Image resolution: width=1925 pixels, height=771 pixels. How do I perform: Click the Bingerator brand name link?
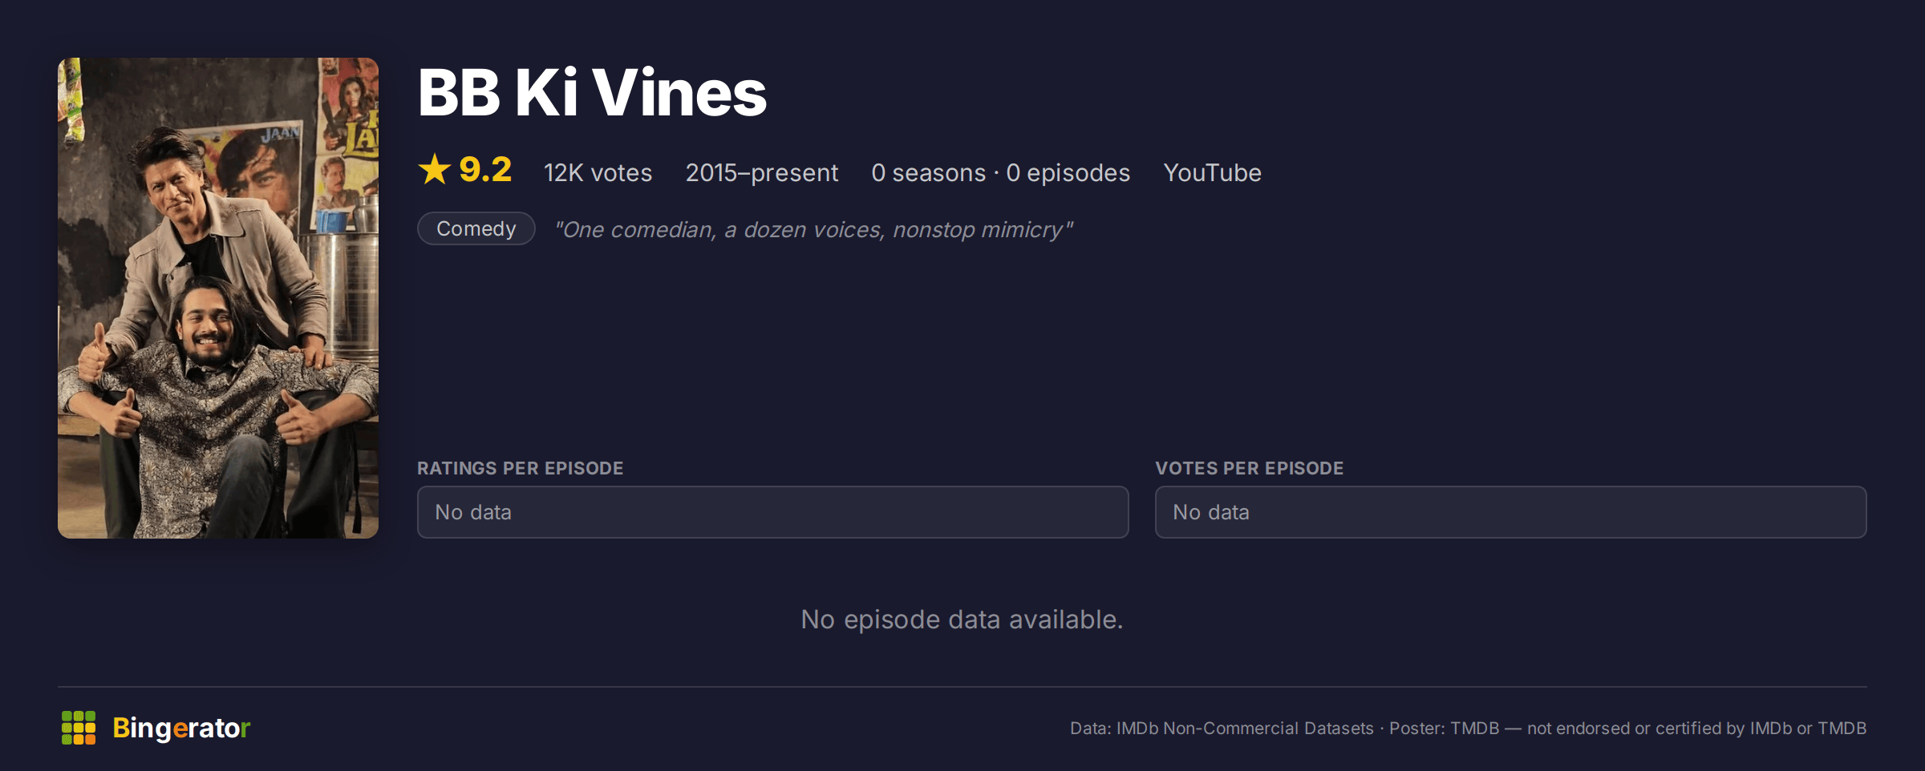[x=181, y=728]
